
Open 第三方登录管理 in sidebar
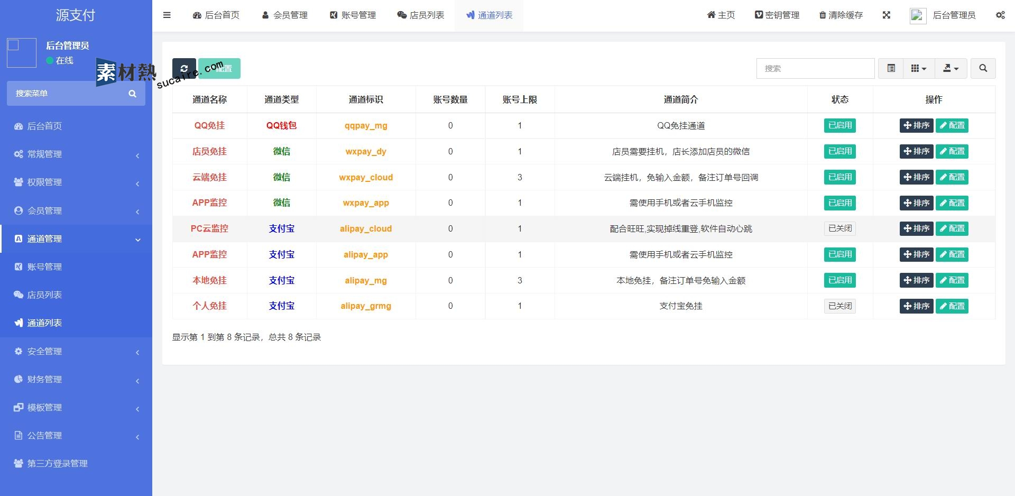click(76, 463)
